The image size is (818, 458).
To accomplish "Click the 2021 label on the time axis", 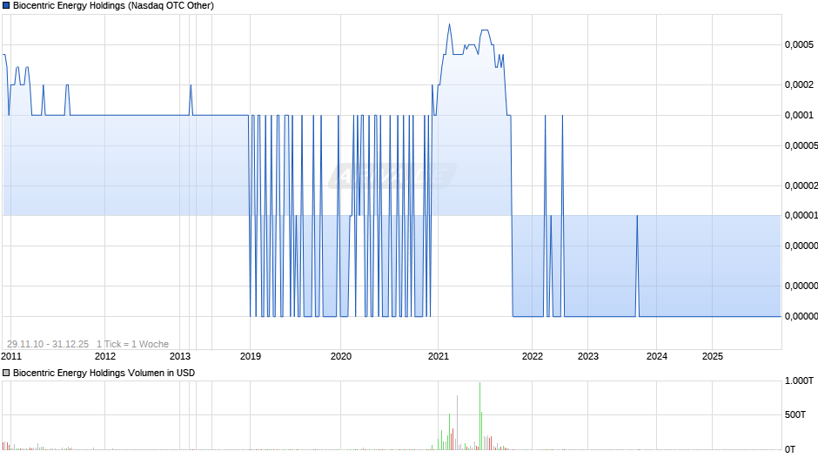I will (x=439, y=356).
